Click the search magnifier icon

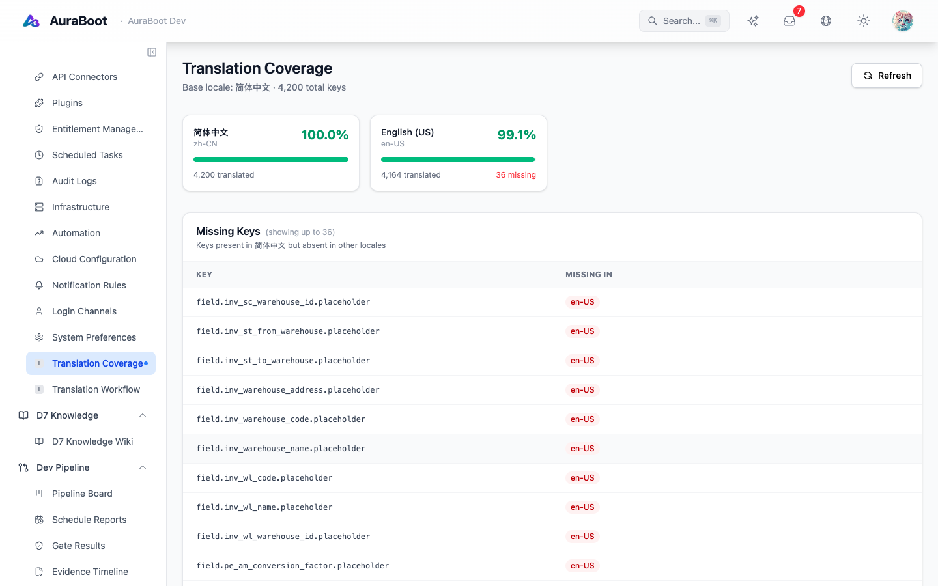click(653, 21)
